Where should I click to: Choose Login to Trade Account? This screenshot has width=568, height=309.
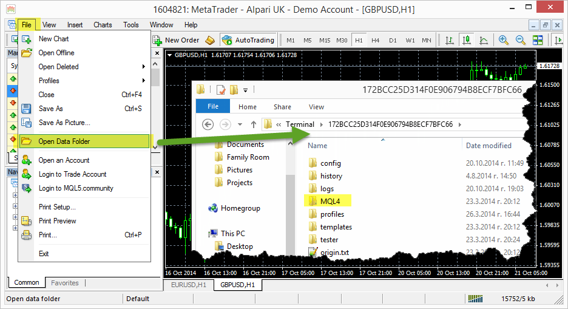pyautogui.click(x=84, y=174)
